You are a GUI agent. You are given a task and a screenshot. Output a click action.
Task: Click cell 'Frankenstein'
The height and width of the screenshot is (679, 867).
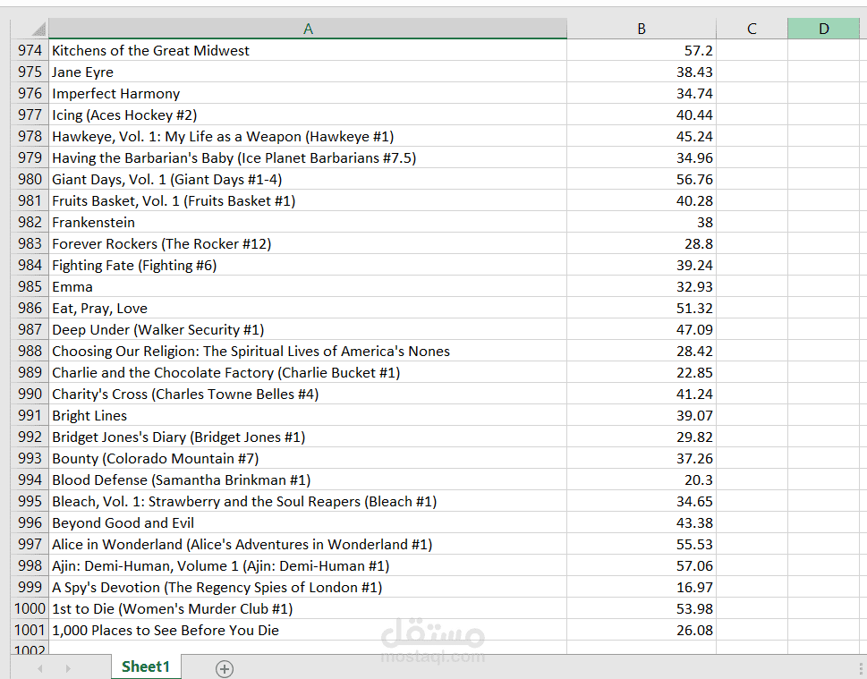click(x=308, y=222)
